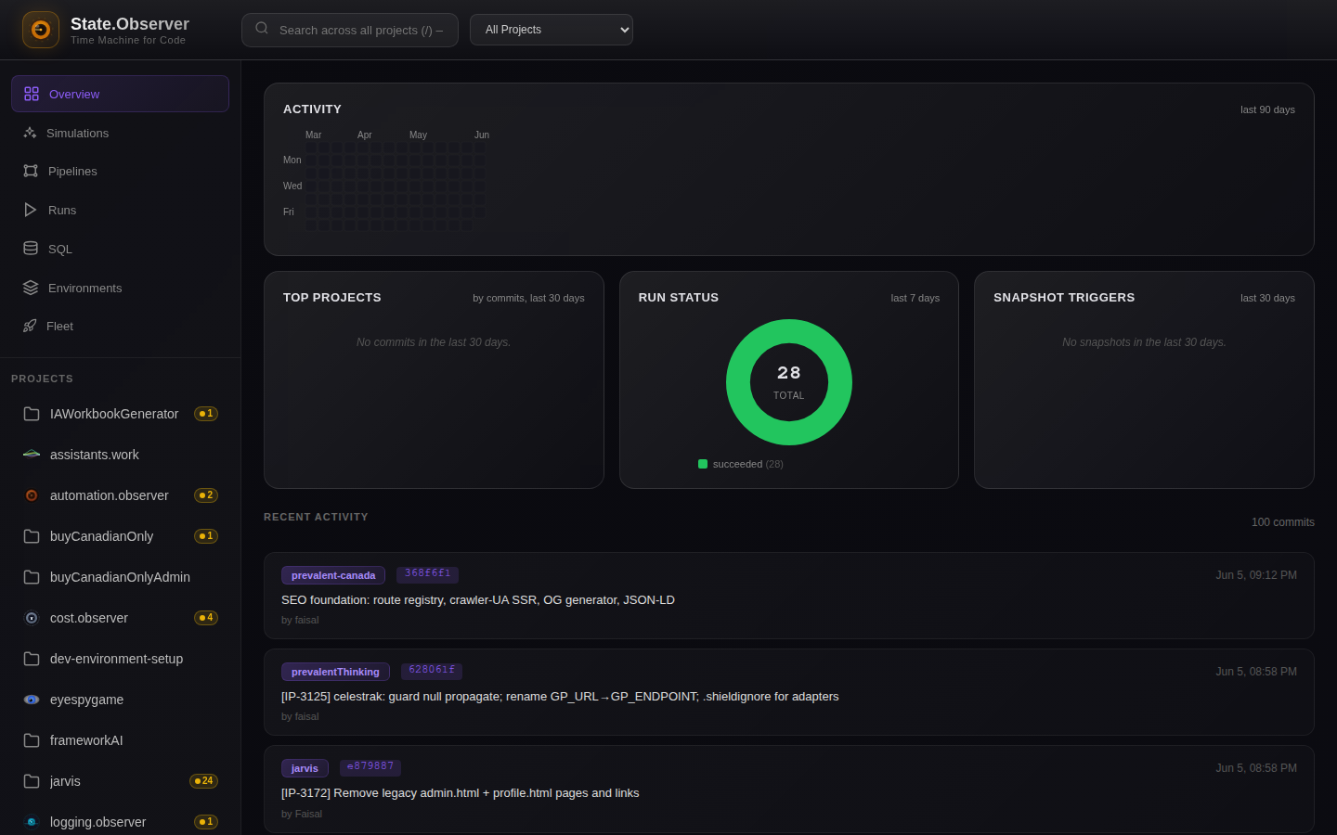Open commit hash 628061f
1337x835 pixels.
[432, 670]
